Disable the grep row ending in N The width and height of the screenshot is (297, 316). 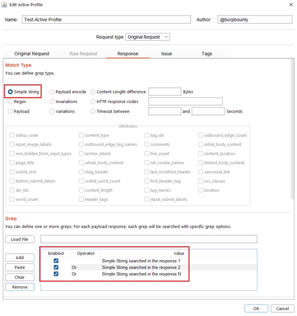coord(56,274)
